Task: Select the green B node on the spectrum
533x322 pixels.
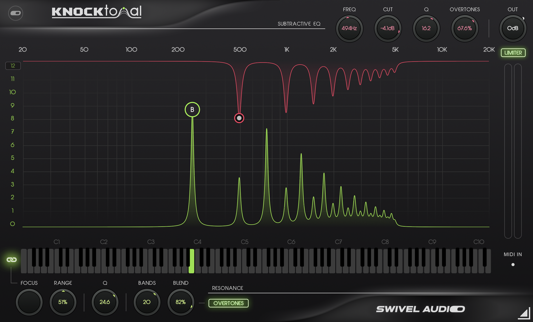Action: [192, 109]
